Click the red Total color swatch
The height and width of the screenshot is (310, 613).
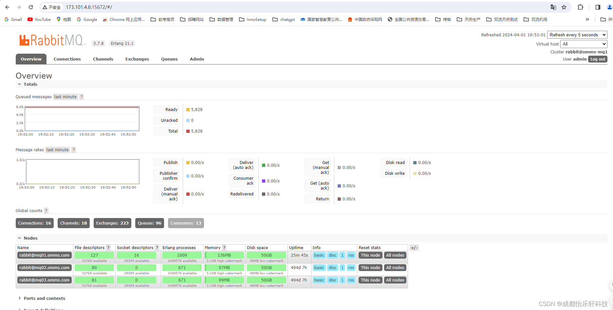click(188, 131)
